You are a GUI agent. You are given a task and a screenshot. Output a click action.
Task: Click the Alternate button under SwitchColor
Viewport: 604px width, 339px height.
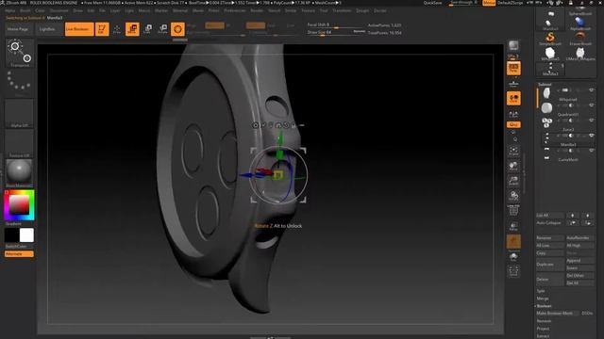tap(19, 254)
